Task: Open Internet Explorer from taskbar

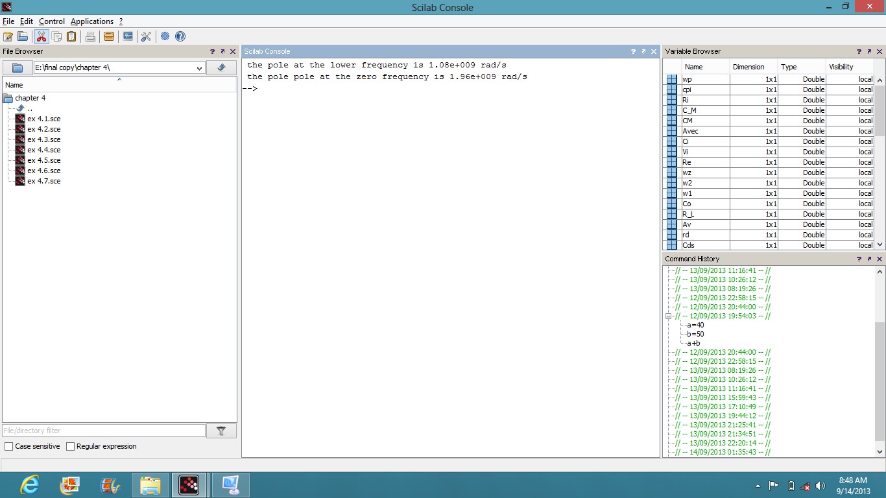Action: click(30, 484)
